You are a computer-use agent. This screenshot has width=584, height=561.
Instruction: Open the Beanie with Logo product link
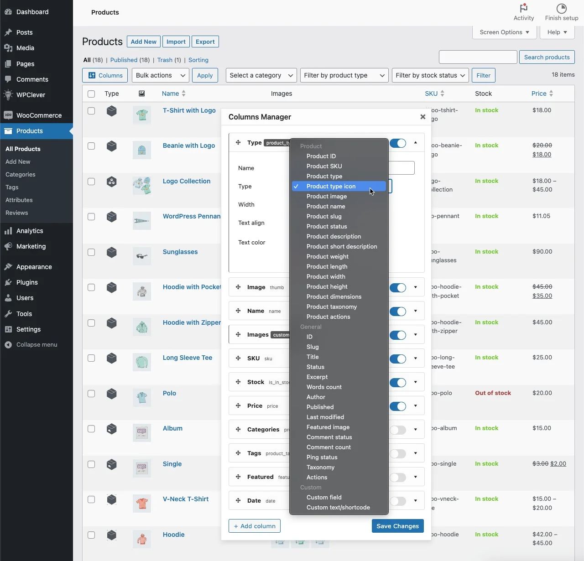point(189,145)
